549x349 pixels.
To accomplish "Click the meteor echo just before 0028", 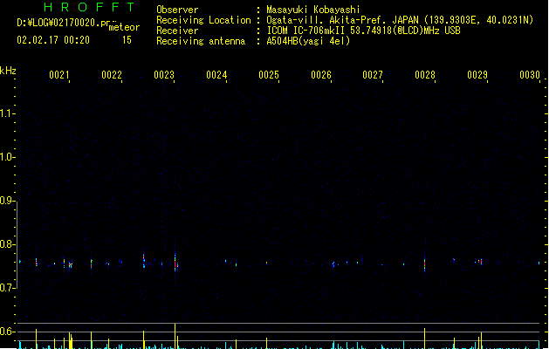I will click(x=425, y=264).
